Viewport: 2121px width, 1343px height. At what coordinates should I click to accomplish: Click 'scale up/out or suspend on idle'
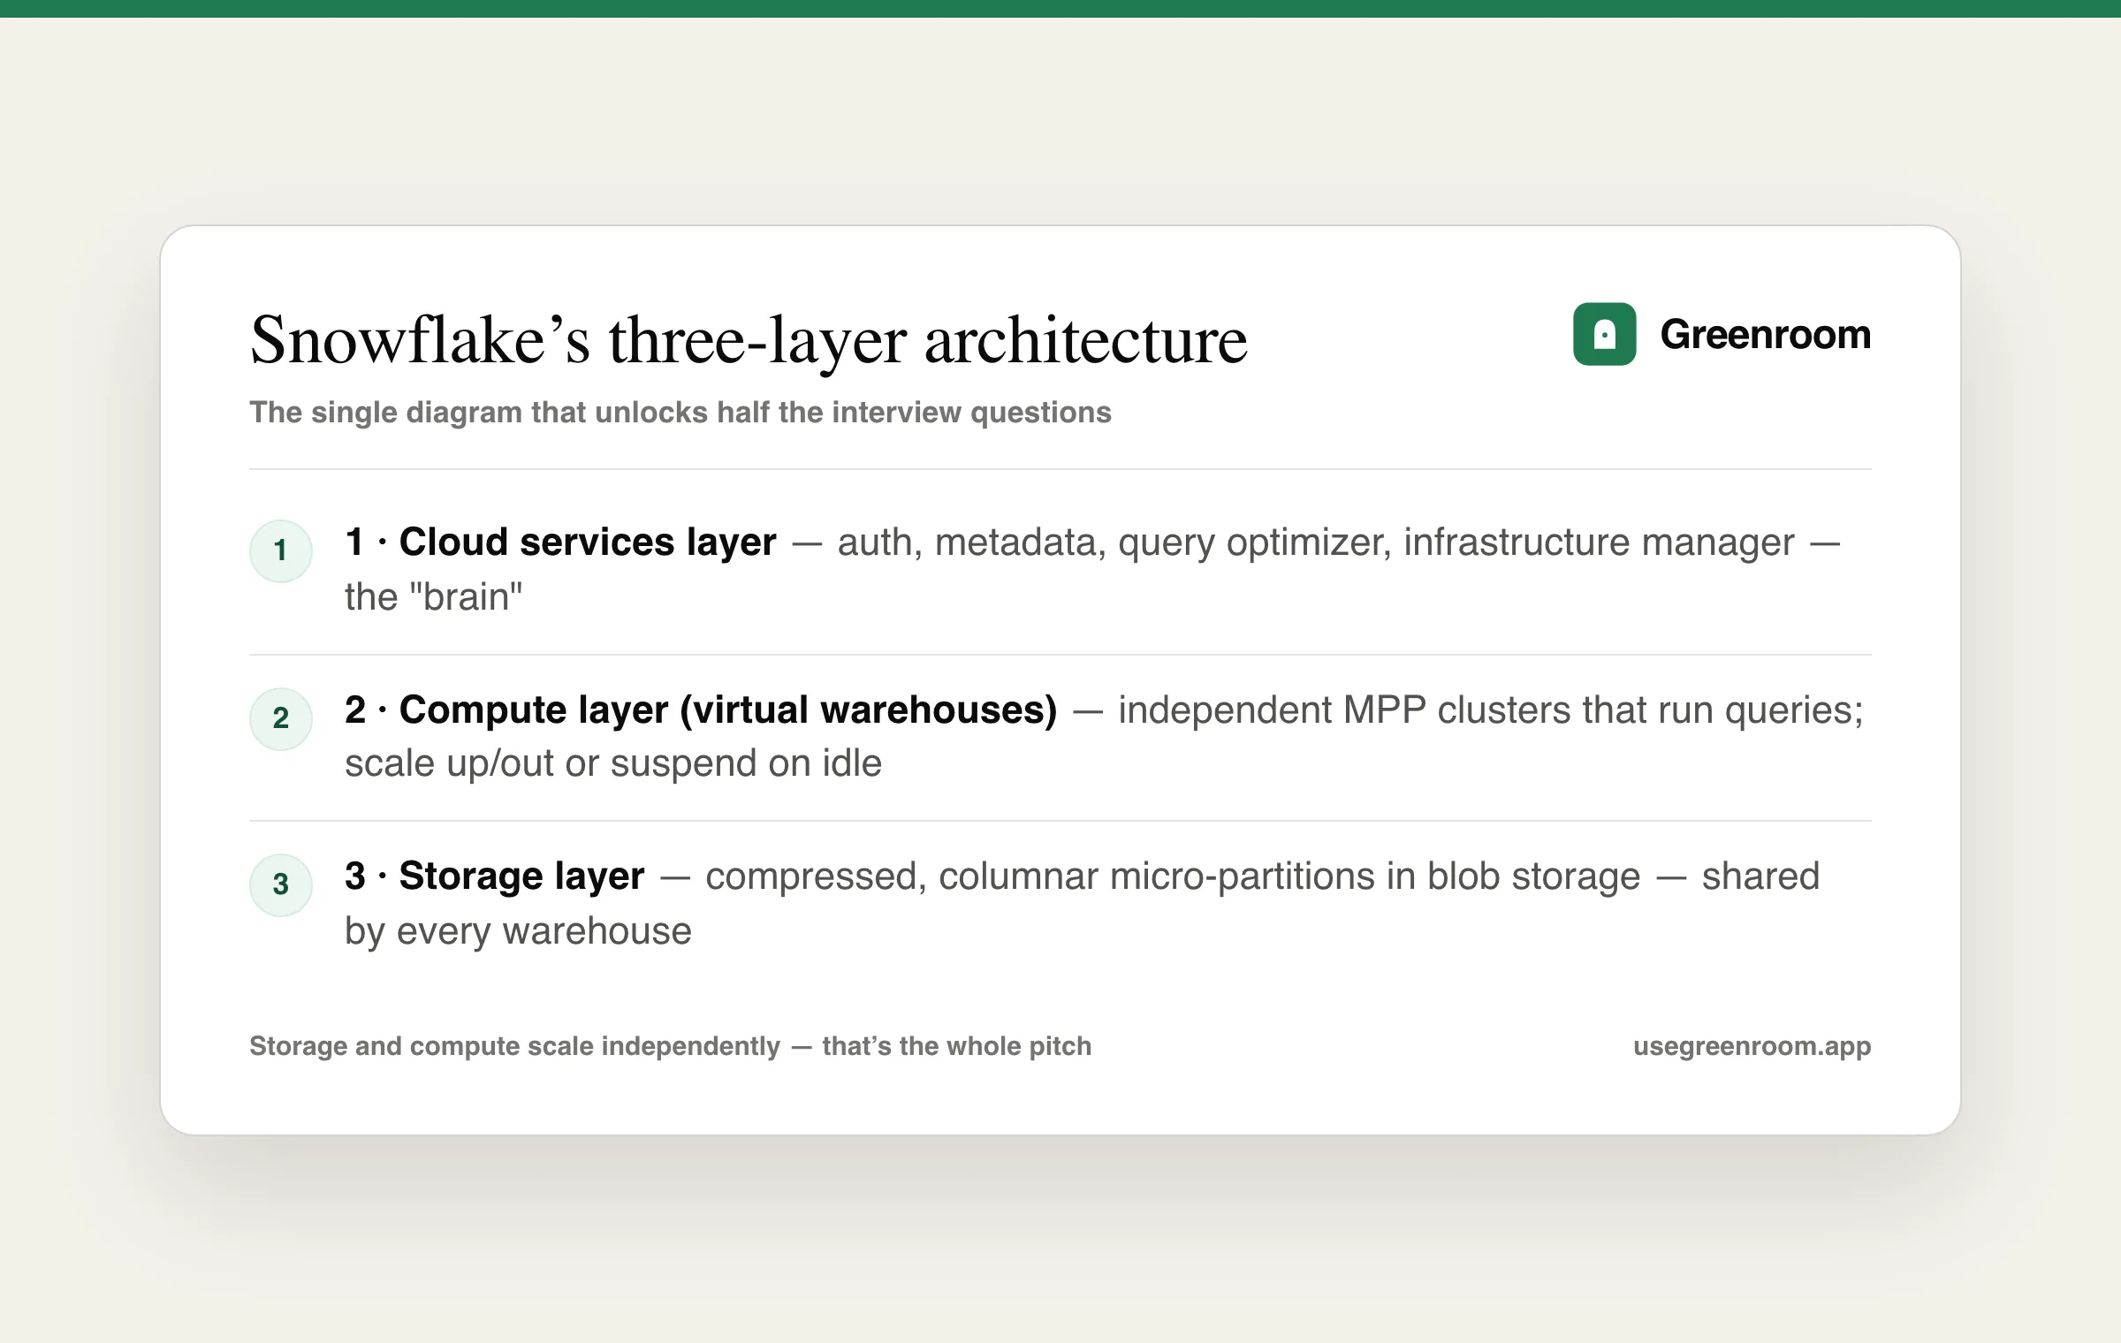613,763
